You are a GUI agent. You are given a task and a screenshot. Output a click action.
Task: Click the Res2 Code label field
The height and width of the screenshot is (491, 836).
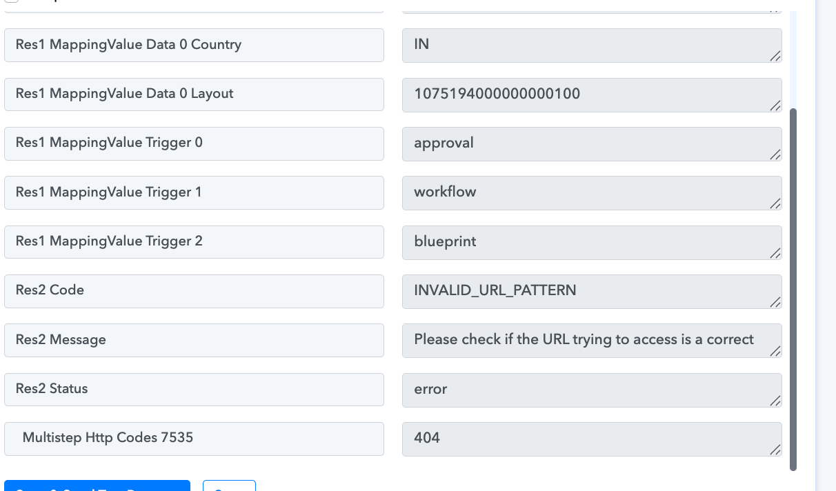point(194,291)
